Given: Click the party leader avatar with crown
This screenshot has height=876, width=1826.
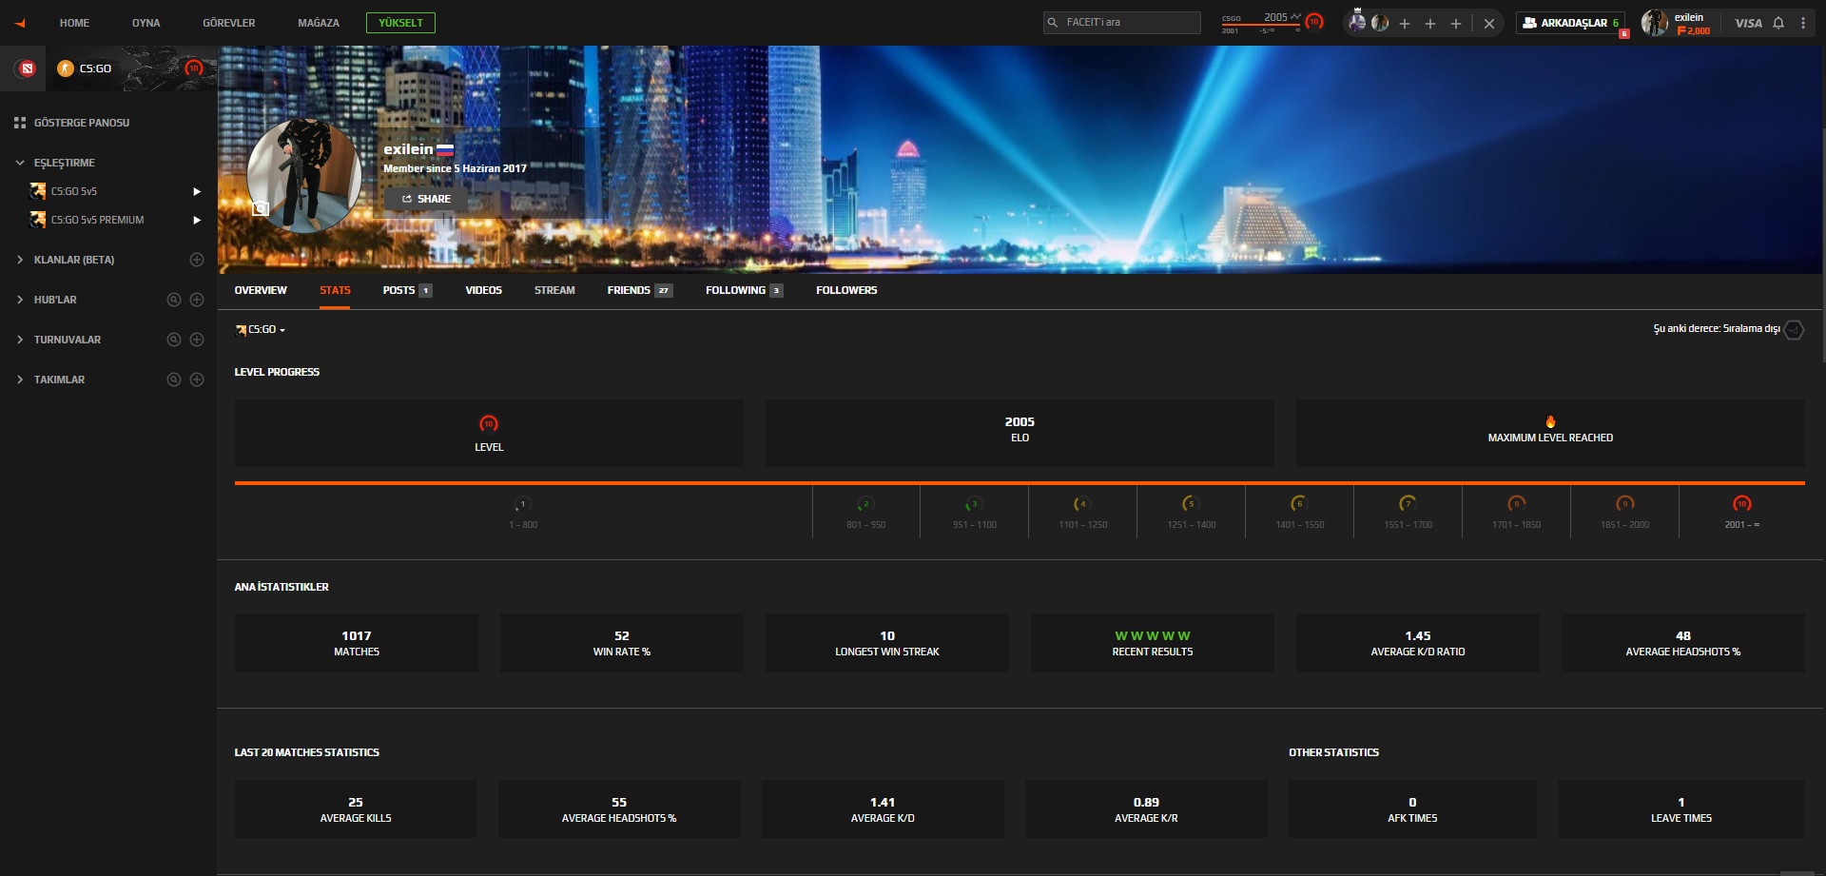Looking at the screenshot, I should pyautogui.click(x=1357, y=22).
